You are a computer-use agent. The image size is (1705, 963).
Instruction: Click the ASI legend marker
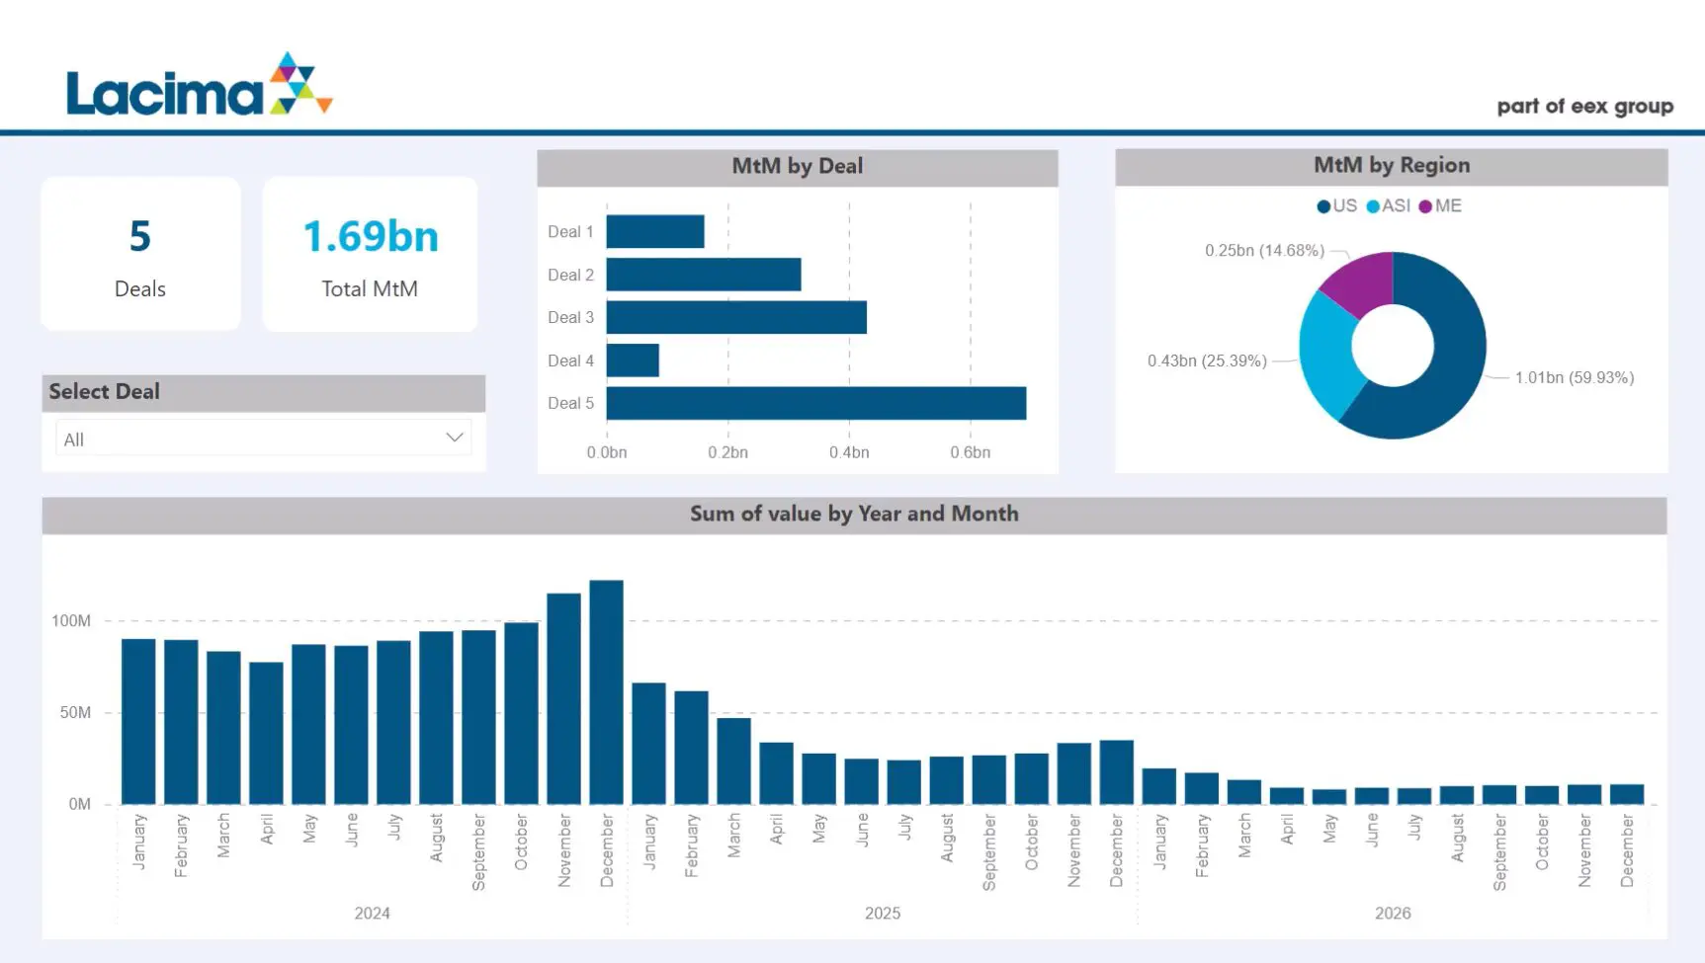[x=1373, y=206]
